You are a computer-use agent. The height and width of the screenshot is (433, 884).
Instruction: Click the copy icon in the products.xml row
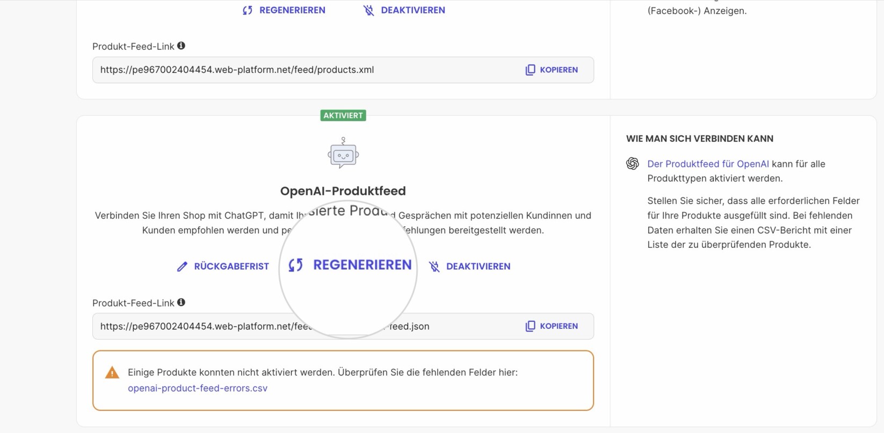pyautogui.click(x=531, y=70)
